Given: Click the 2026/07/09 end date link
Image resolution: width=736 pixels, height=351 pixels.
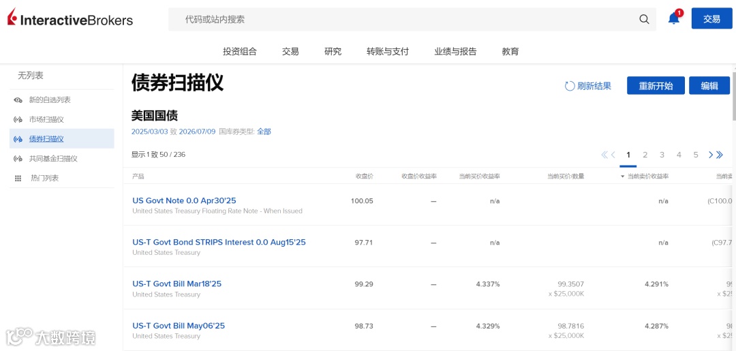Looking at the screenshot, I should coord(197,132).
